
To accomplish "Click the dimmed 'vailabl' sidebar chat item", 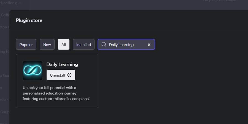I will [4, 100].
